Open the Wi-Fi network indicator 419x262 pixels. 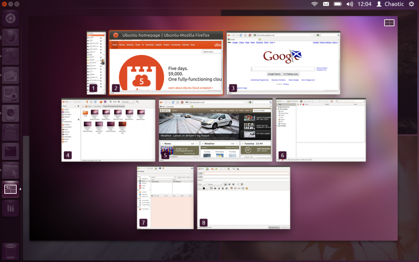[314, 4]
